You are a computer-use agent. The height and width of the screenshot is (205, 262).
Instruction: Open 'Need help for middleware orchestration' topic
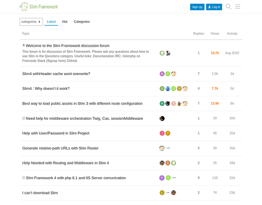(84, 118)
